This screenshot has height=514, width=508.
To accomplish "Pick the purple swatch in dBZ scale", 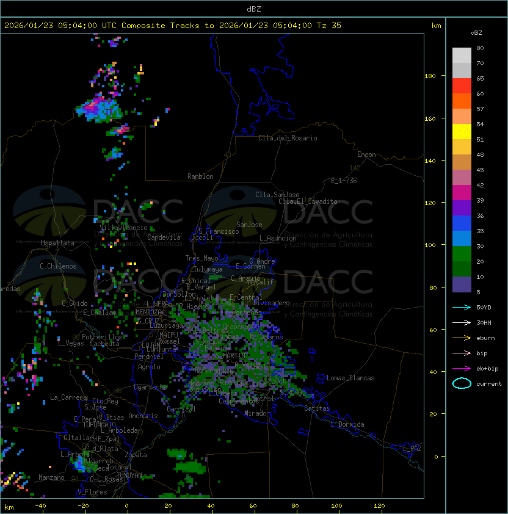I will coord(462,208).
